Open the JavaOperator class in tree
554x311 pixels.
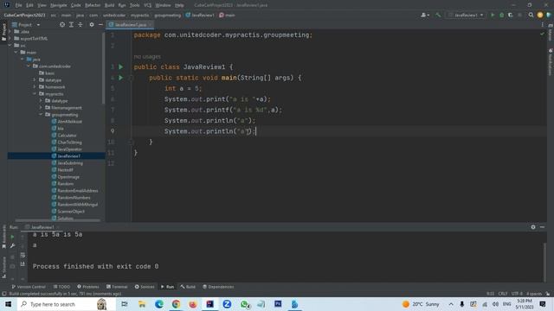[67, 149]
